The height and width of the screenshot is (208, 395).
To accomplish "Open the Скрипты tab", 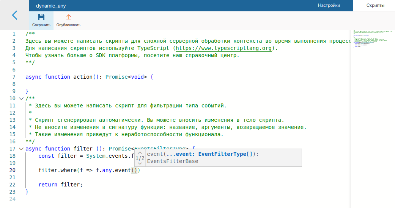I will pyautogui.click(x=375, y=6).
